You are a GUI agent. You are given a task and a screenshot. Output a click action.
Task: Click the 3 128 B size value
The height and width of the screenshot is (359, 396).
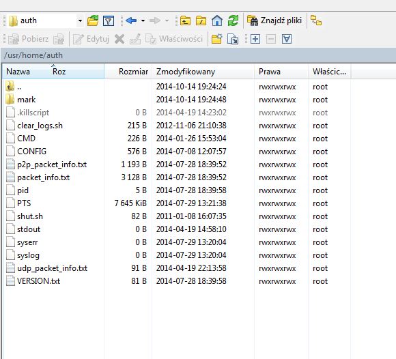[134, 177]
